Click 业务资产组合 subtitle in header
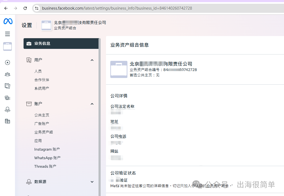This screenshot has width=284, height=196. point(65,28)
